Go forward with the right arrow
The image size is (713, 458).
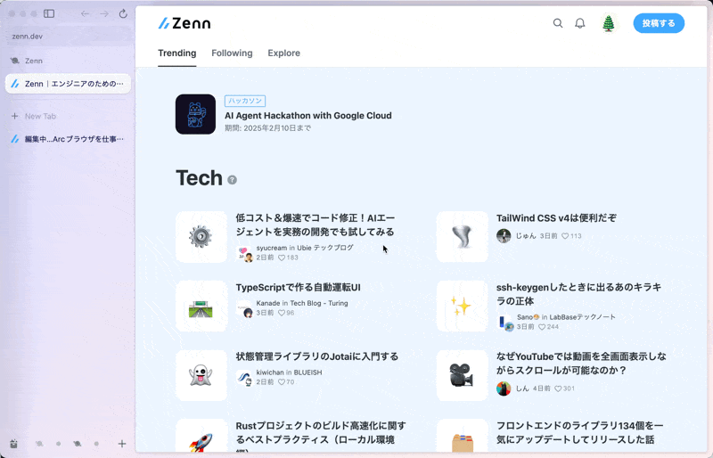[104, 13]
